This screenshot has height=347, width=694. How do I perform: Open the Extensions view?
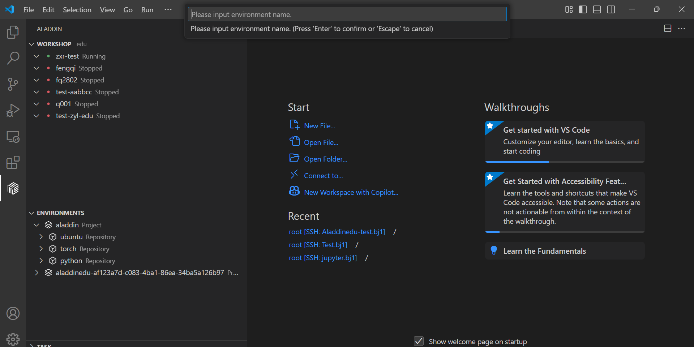13,163
